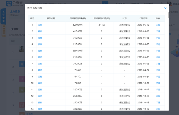The width and height of the screenshot is (179, 115).
Task: Select the 企业主页 sidebar tab
Action: click(4, 16)
